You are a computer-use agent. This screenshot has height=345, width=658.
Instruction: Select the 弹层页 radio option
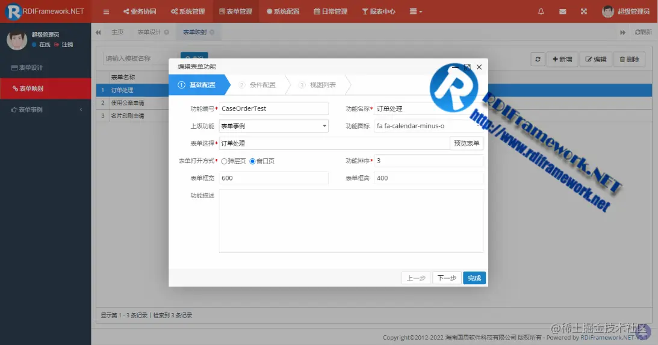click(x=224, y=161)
